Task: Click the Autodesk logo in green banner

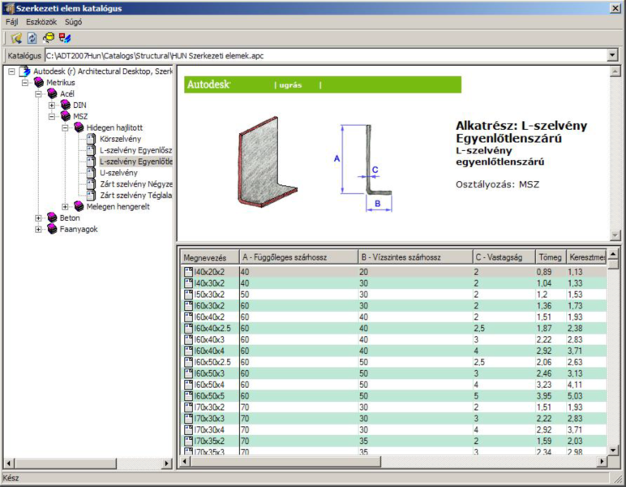Action: (208, 84)
